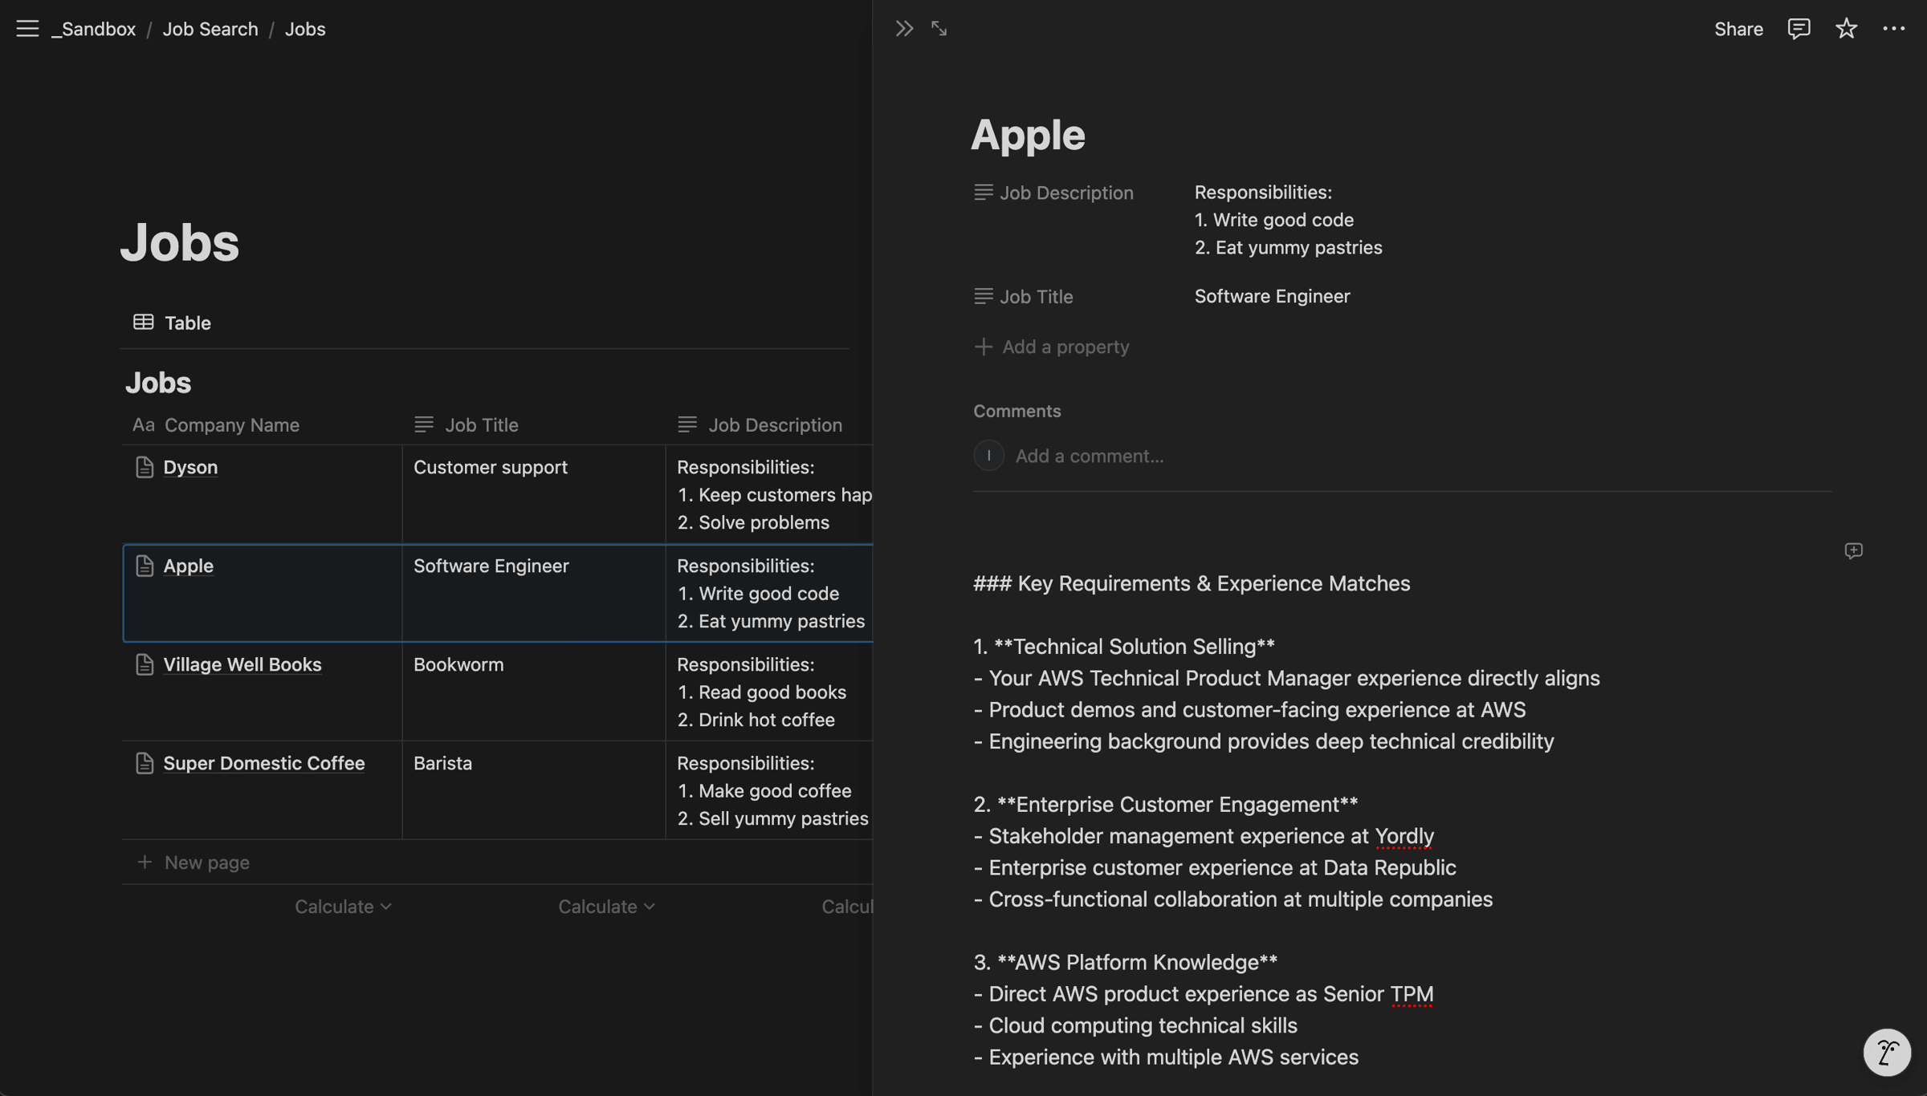The height and width of the screenshot is (1096, 1927).
Task: Open the Super Domestic Coffee page
Action: pos(264,763)
